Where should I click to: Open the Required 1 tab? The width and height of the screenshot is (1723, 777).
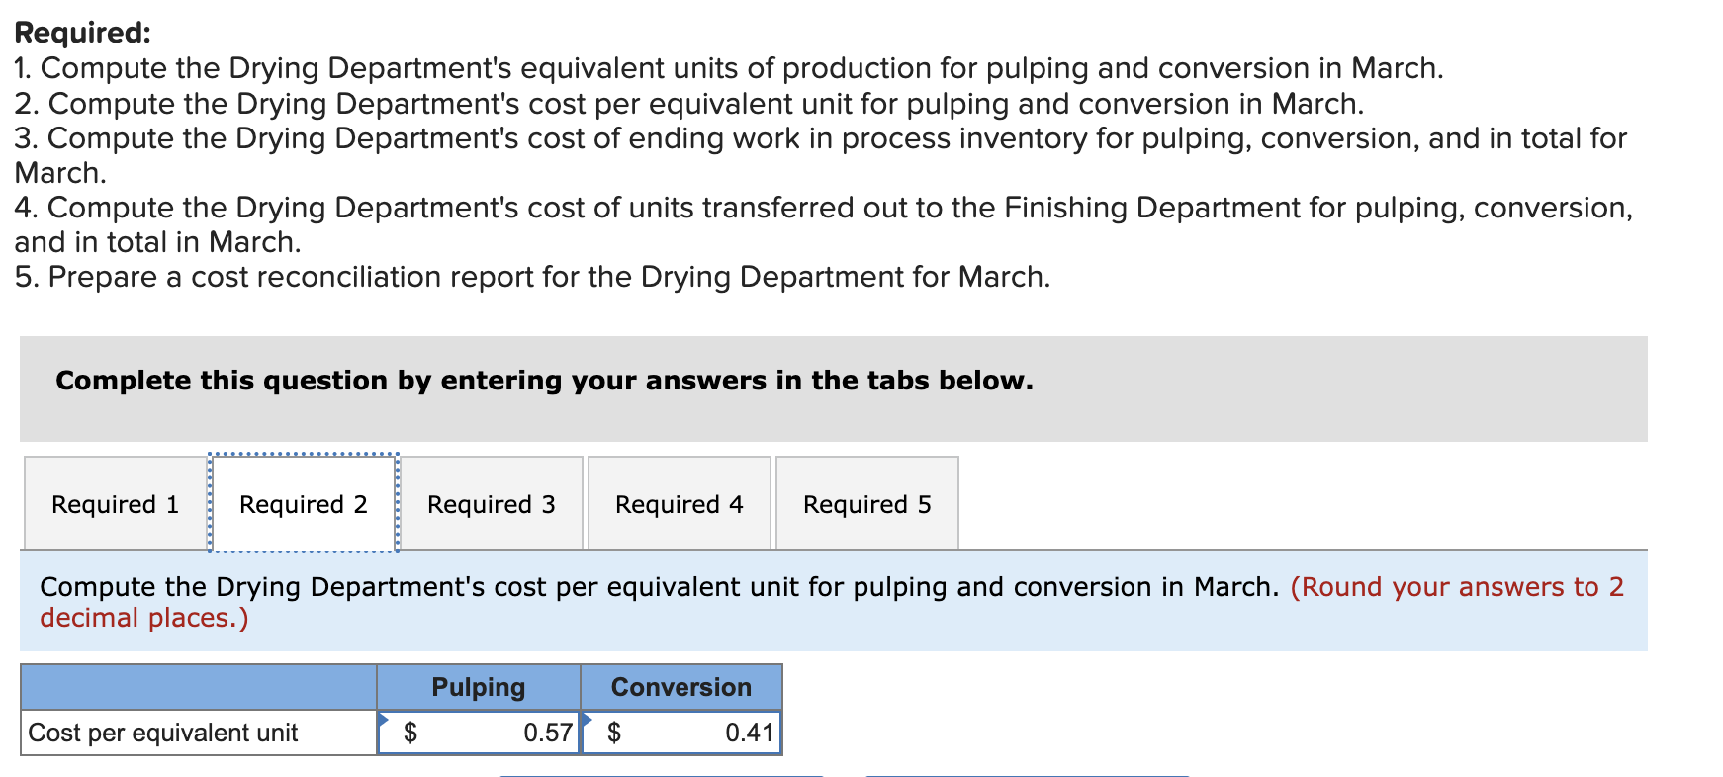tap(115, 504)
